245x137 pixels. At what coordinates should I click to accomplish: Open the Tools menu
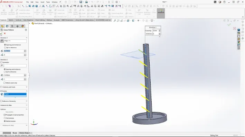(x=48, y=2)
